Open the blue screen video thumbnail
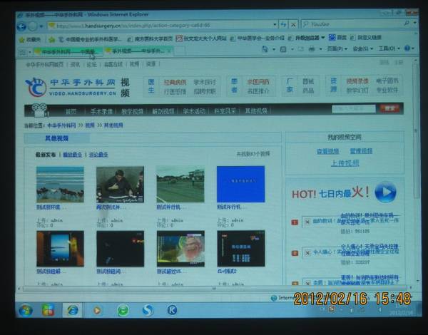The width and height of the screenshot is (428, 335). click(x=240, y=185)
